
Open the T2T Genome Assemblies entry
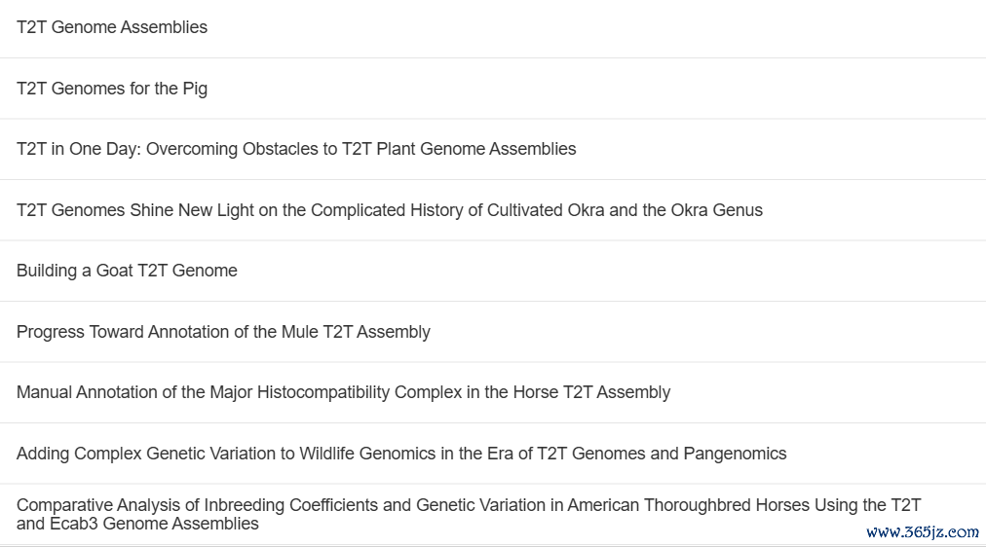click(112, 27)
